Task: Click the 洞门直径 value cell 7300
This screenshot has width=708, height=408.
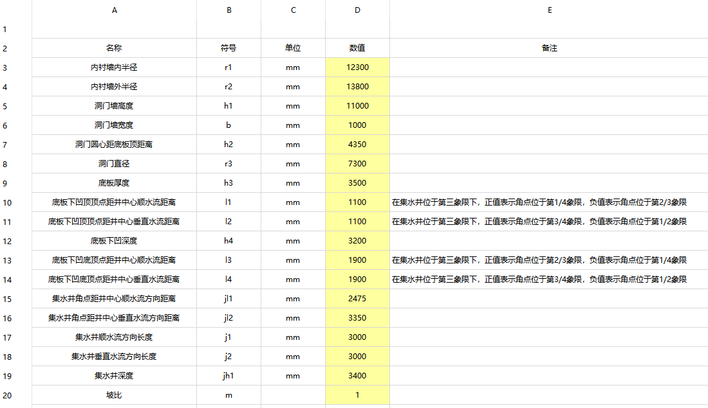Action: [x=357, y=164]
